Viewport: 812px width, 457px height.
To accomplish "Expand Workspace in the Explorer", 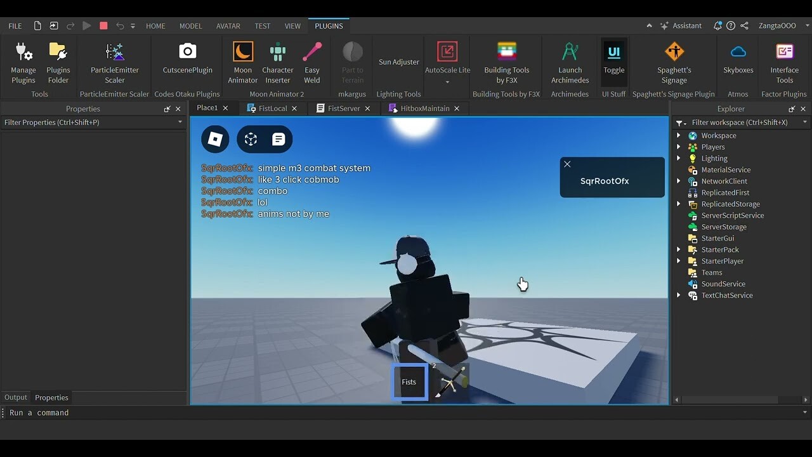I will [x=679, y=135].
